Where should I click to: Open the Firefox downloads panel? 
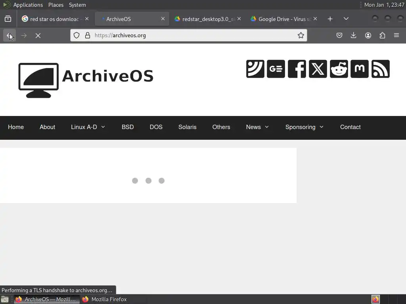tap(353, 35)
